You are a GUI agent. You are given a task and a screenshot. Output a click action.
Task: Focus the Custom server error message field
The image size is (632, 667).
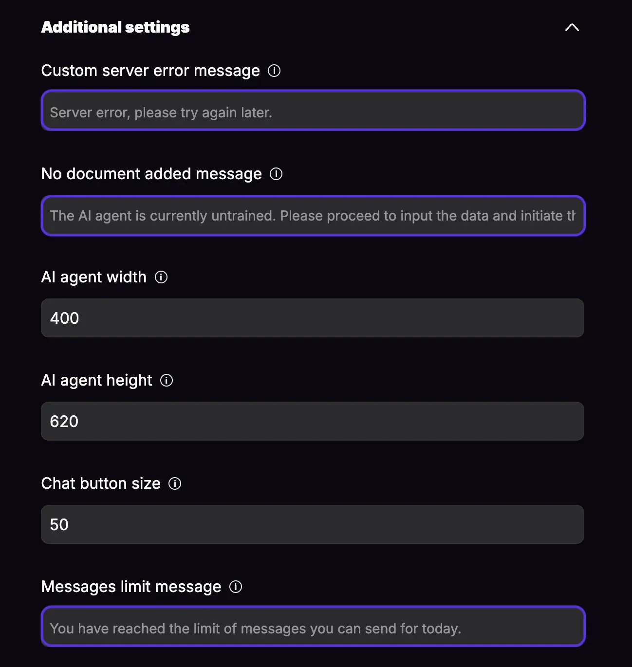313,110
